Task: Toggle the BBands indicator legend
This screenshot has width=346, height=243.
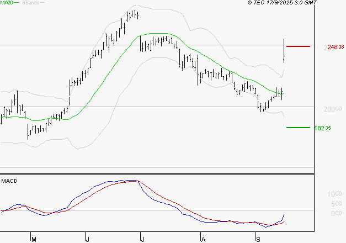Action: coord(29,3)
